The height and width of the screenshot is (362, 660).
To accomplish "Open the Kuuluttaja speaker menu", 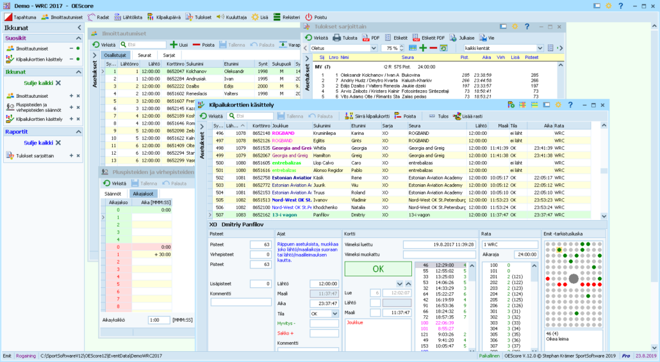I will 232,17.
